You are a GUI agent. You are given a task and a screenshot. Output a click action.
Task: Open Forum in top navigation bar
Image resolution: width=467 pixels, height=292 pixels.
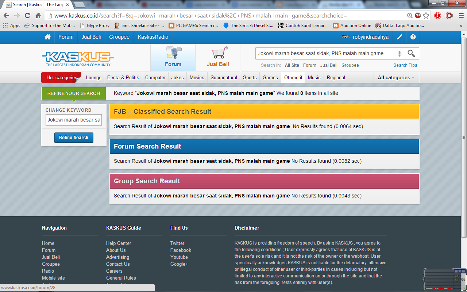tap(66, 37)
